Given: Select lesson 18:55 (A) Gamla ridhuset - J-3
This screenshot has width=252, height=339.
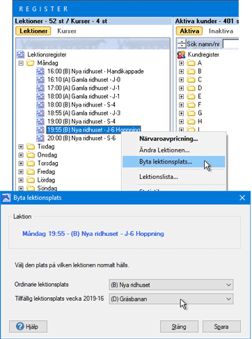Looking at the screenshot, I should 84,113.
